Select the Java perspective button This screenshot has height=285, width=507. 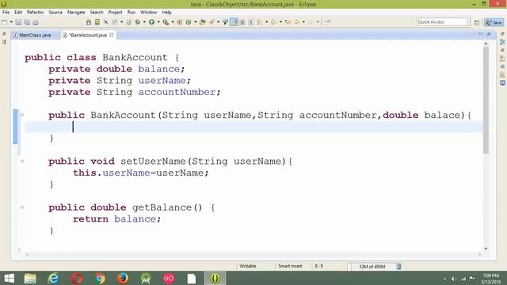pos(494,22)
